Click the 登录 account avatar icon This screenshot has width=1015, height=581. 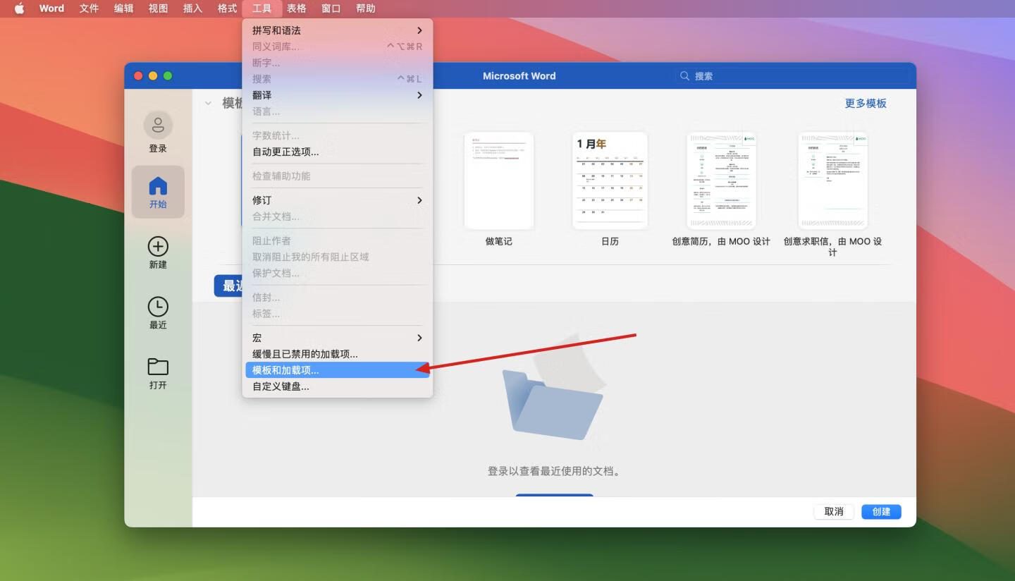158,126
